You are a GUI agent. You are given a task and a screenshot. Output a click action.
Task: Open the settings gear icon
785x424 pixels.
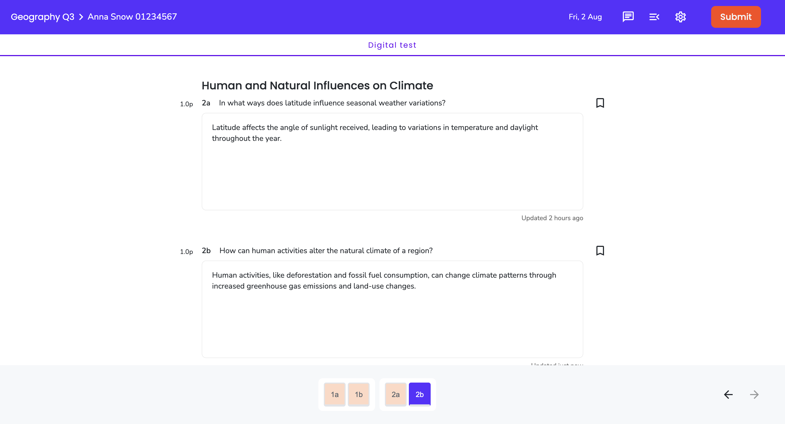681,17
